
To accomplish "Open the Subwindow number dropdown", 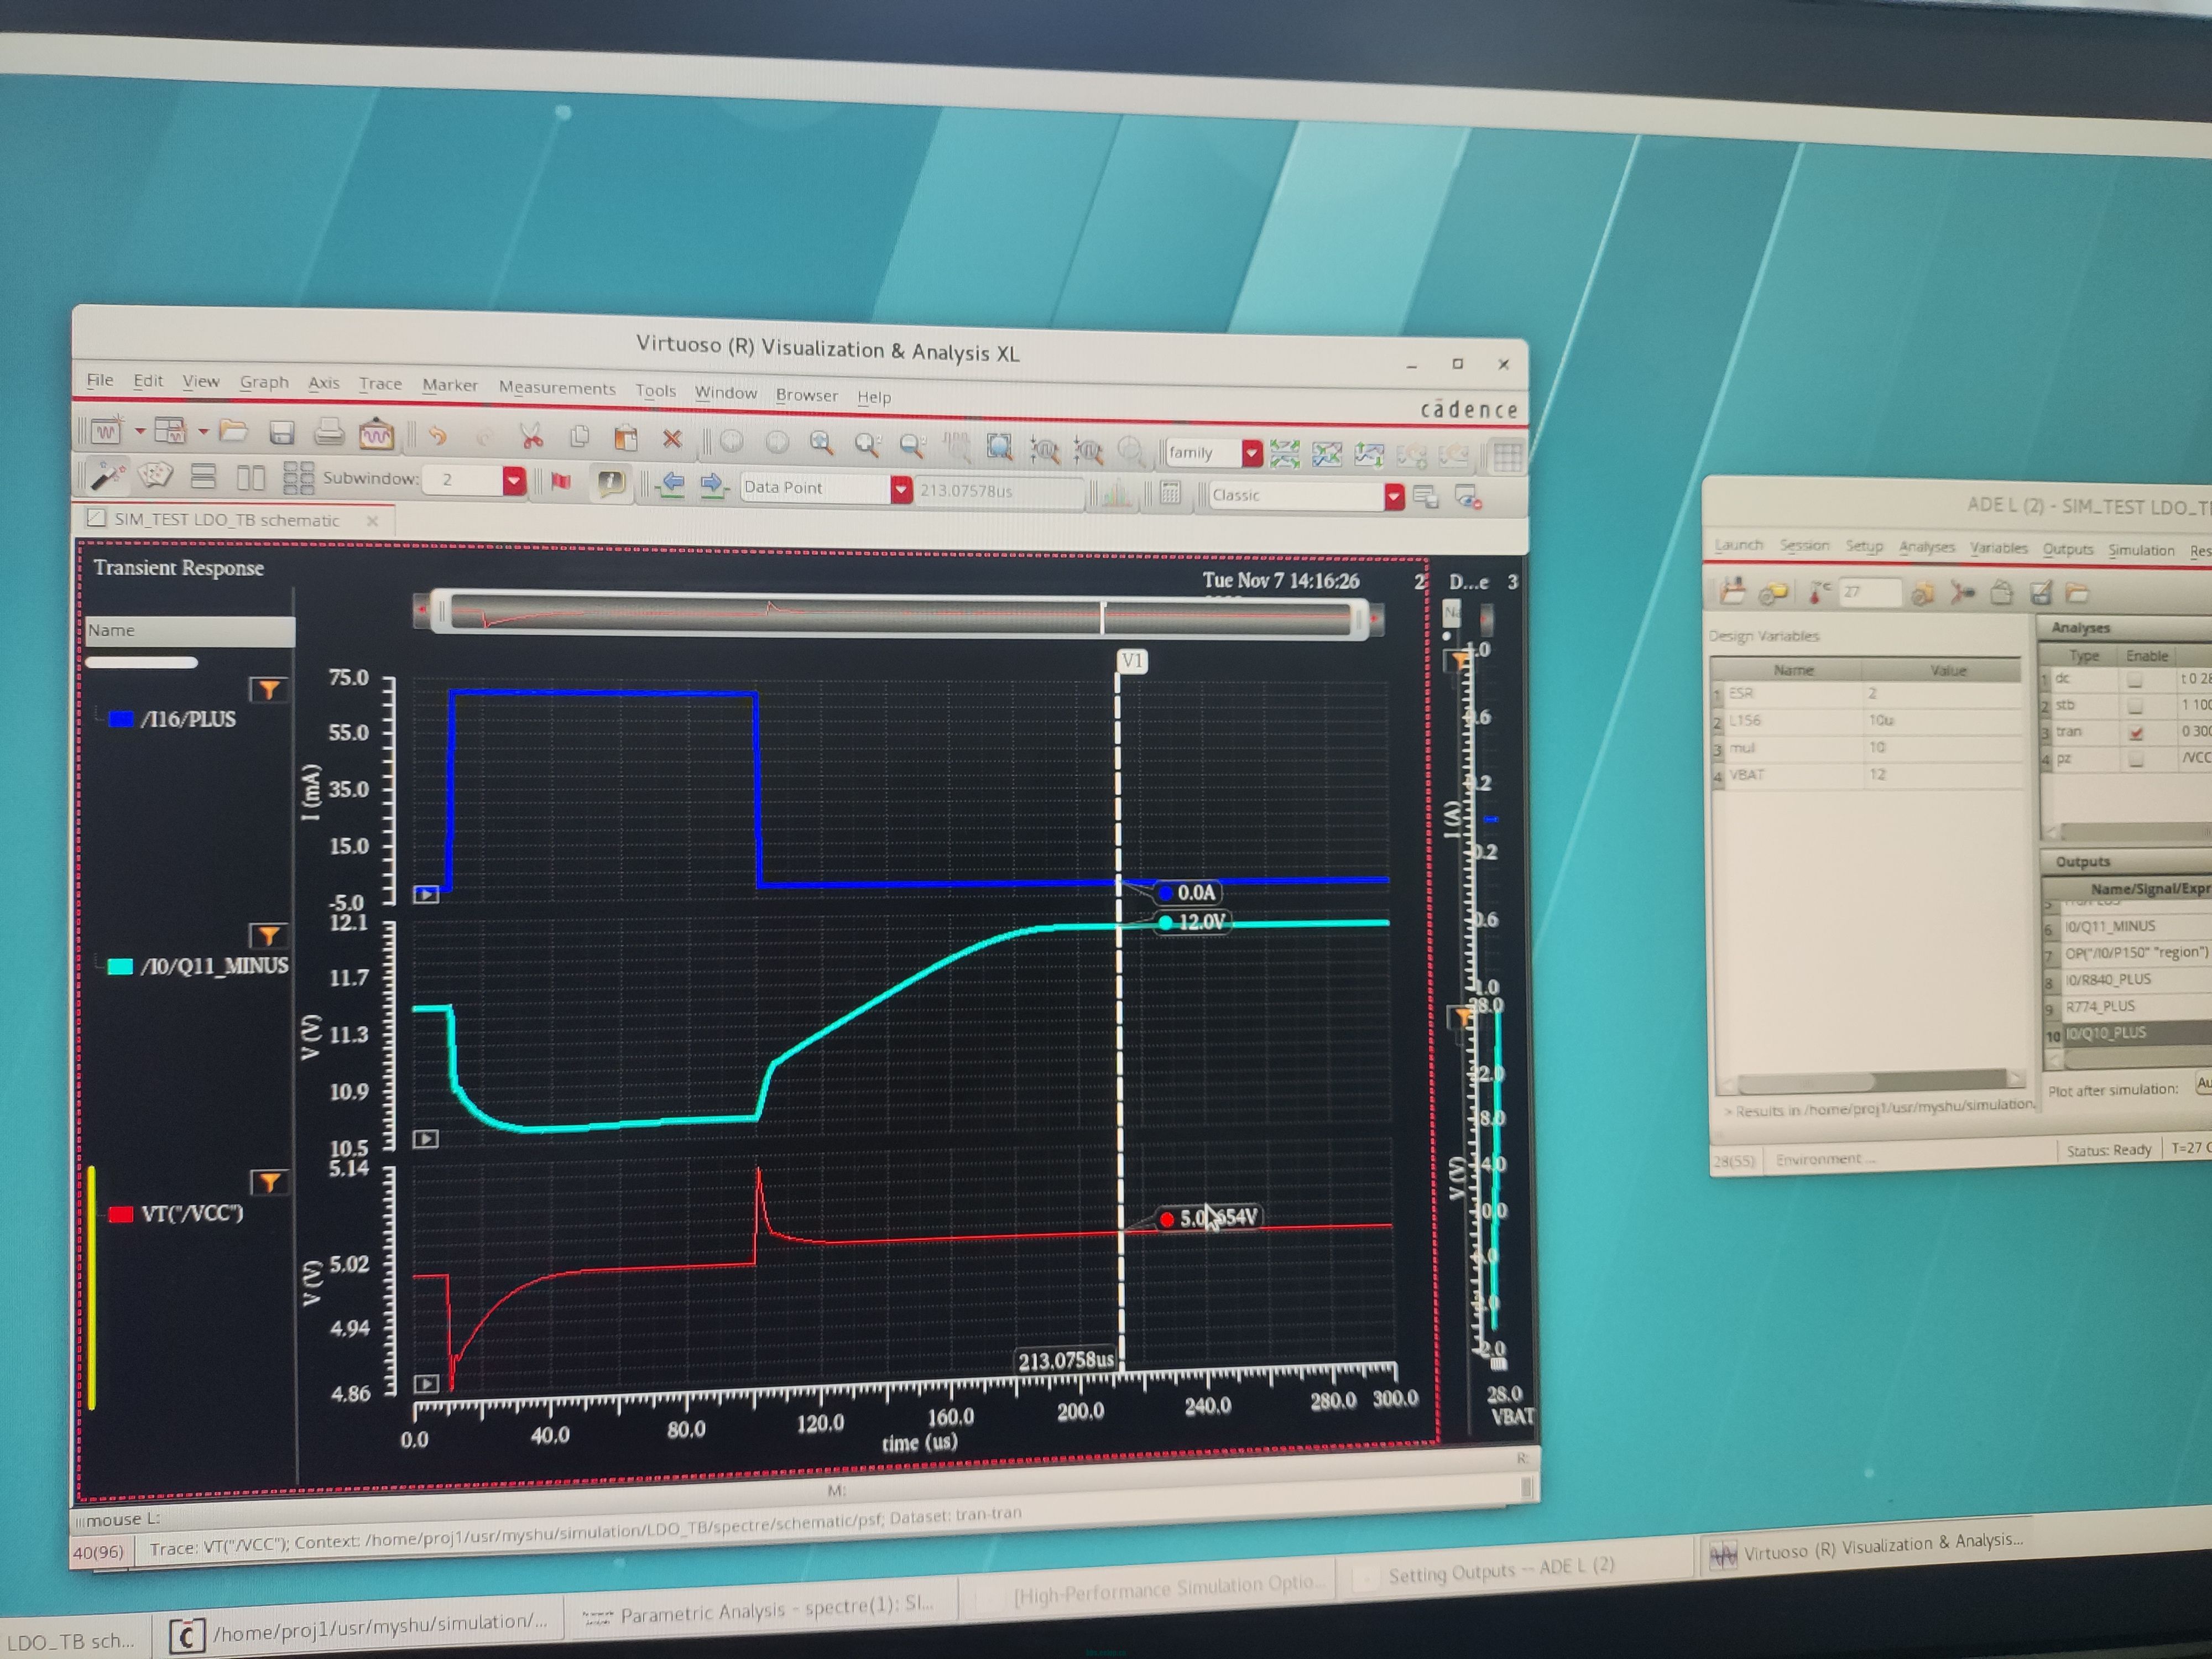I will 513,481.
